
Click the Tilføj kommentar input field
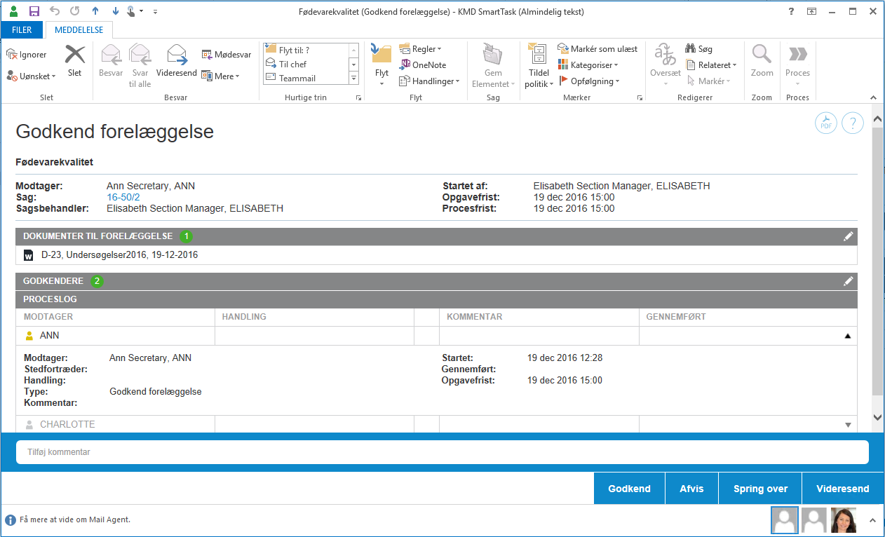point(442,452)
